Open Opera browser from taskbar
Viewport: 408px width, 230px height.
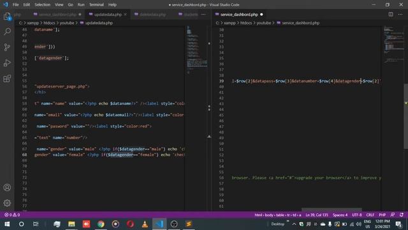point(130,224)
